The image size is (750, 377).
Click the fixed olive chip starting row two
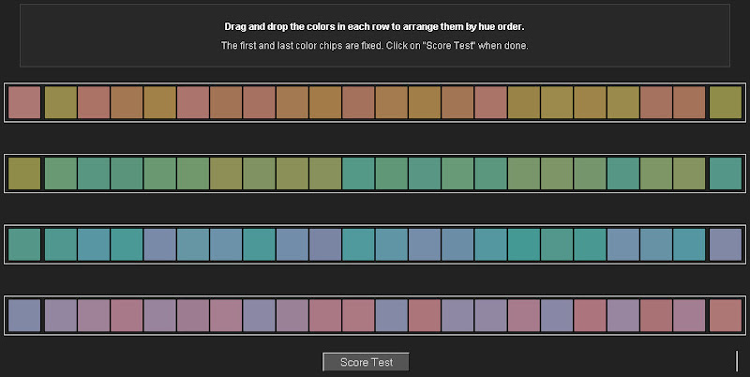[x=24, y=173]
